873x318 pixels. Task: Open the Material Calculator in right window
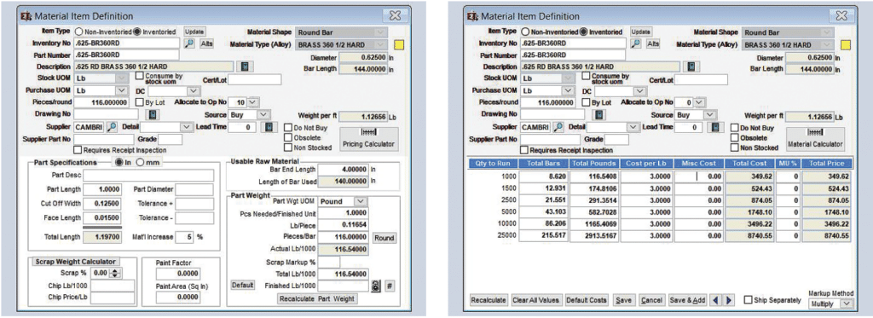tap(815, 139)
